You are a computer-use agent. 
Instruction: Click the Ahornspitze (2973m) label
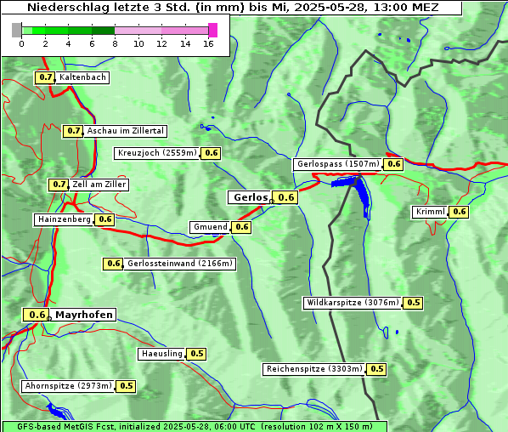(68, 386)
